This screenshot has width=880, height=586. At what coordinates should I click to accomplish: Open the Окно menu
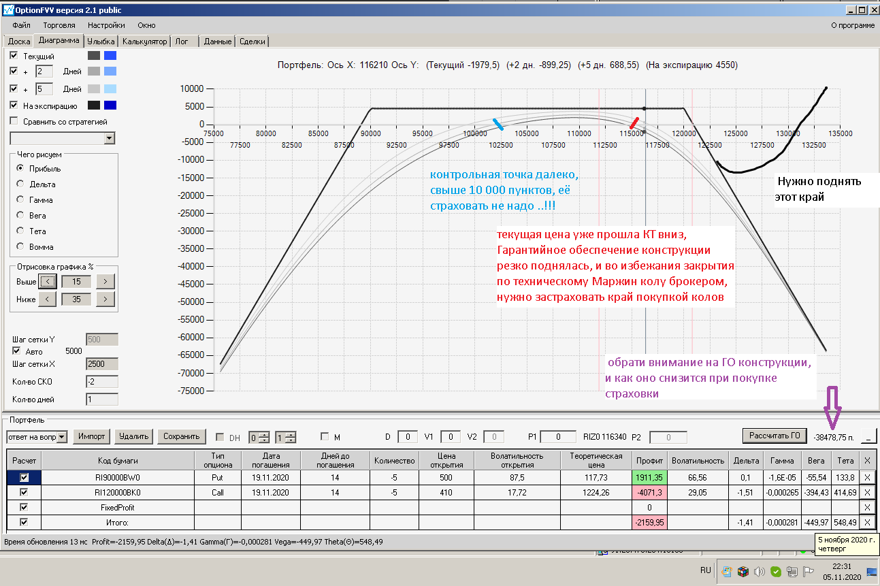(146, 25)
